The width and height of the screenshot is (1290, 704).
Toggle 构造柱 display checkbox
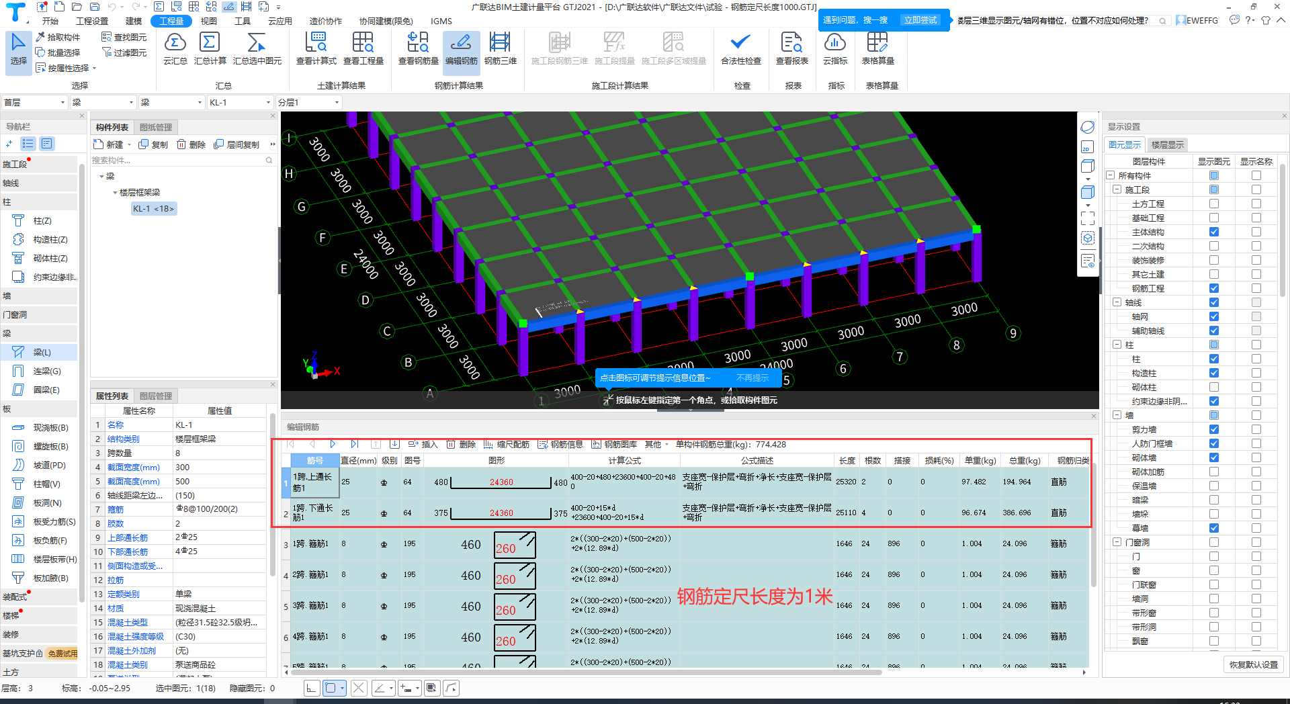point(1214,373)
